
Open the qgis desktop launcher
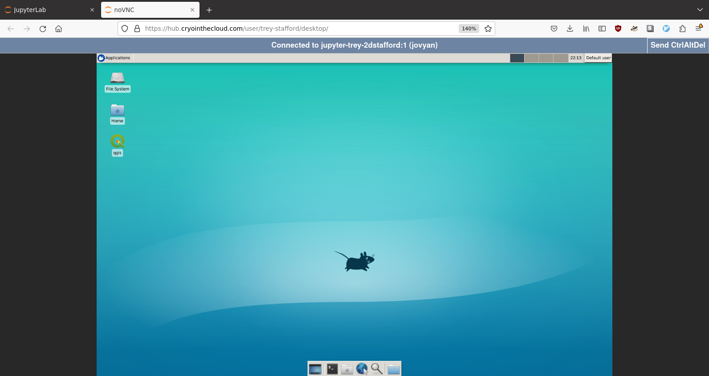point(117,142)
